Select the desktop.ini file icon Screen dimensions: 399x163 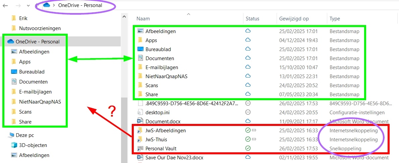(140, 112)
